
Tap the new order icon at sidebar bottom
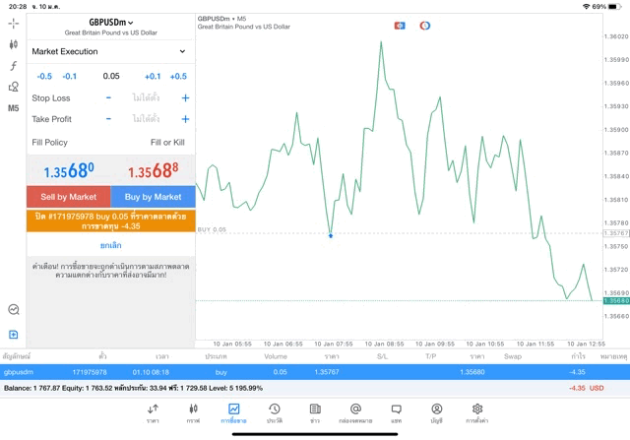13,335
